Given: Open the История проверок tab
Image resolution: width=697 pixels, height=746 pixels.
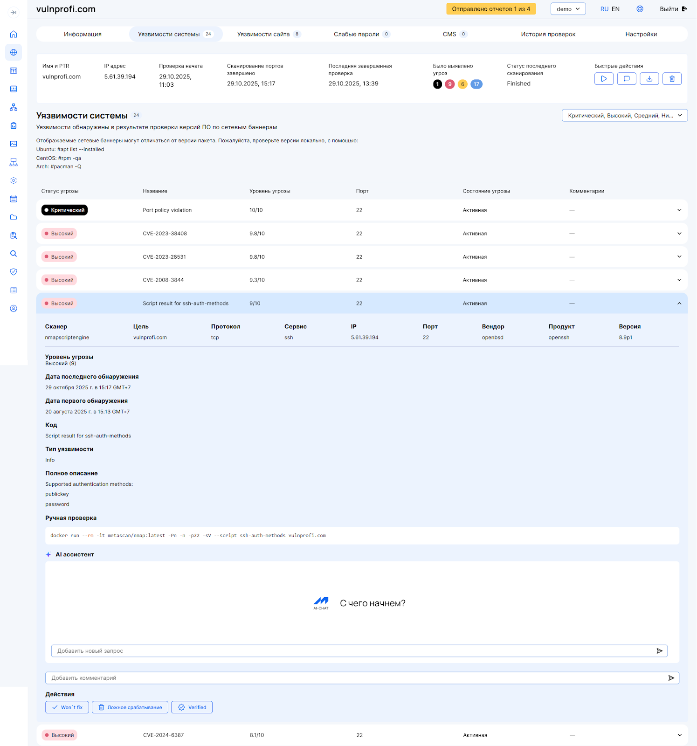Looking at the screenshot, I should click(x=548, y=34).
